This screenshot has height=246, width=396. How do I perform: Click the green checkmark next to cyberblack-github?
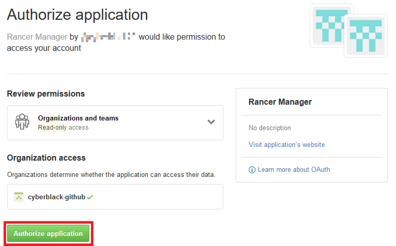pyautogui.click(x=90, y=197)
